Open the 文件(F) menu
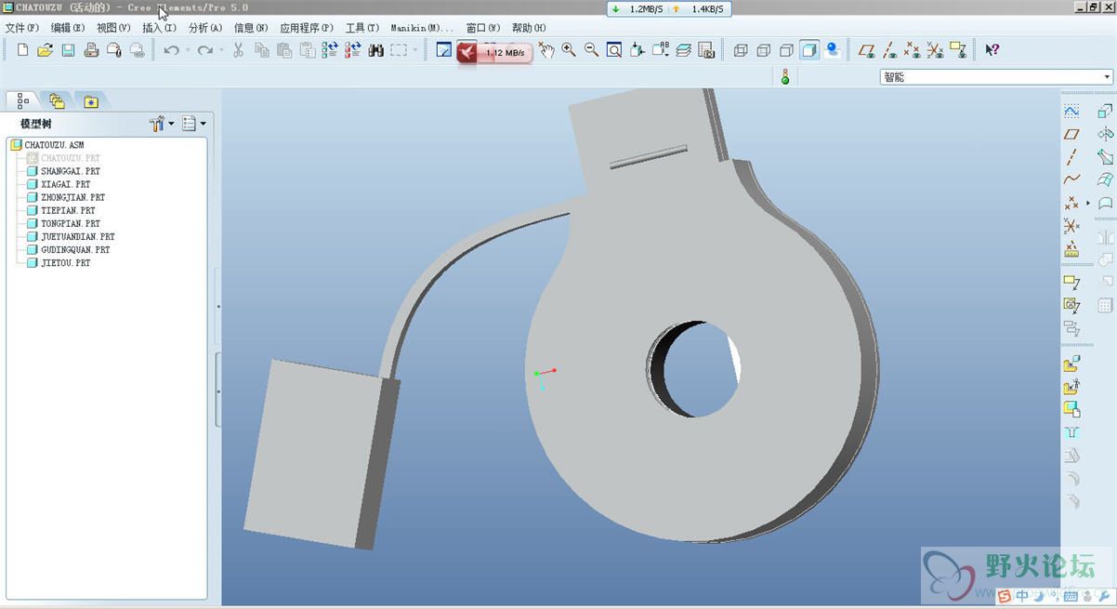 [22, 28]
